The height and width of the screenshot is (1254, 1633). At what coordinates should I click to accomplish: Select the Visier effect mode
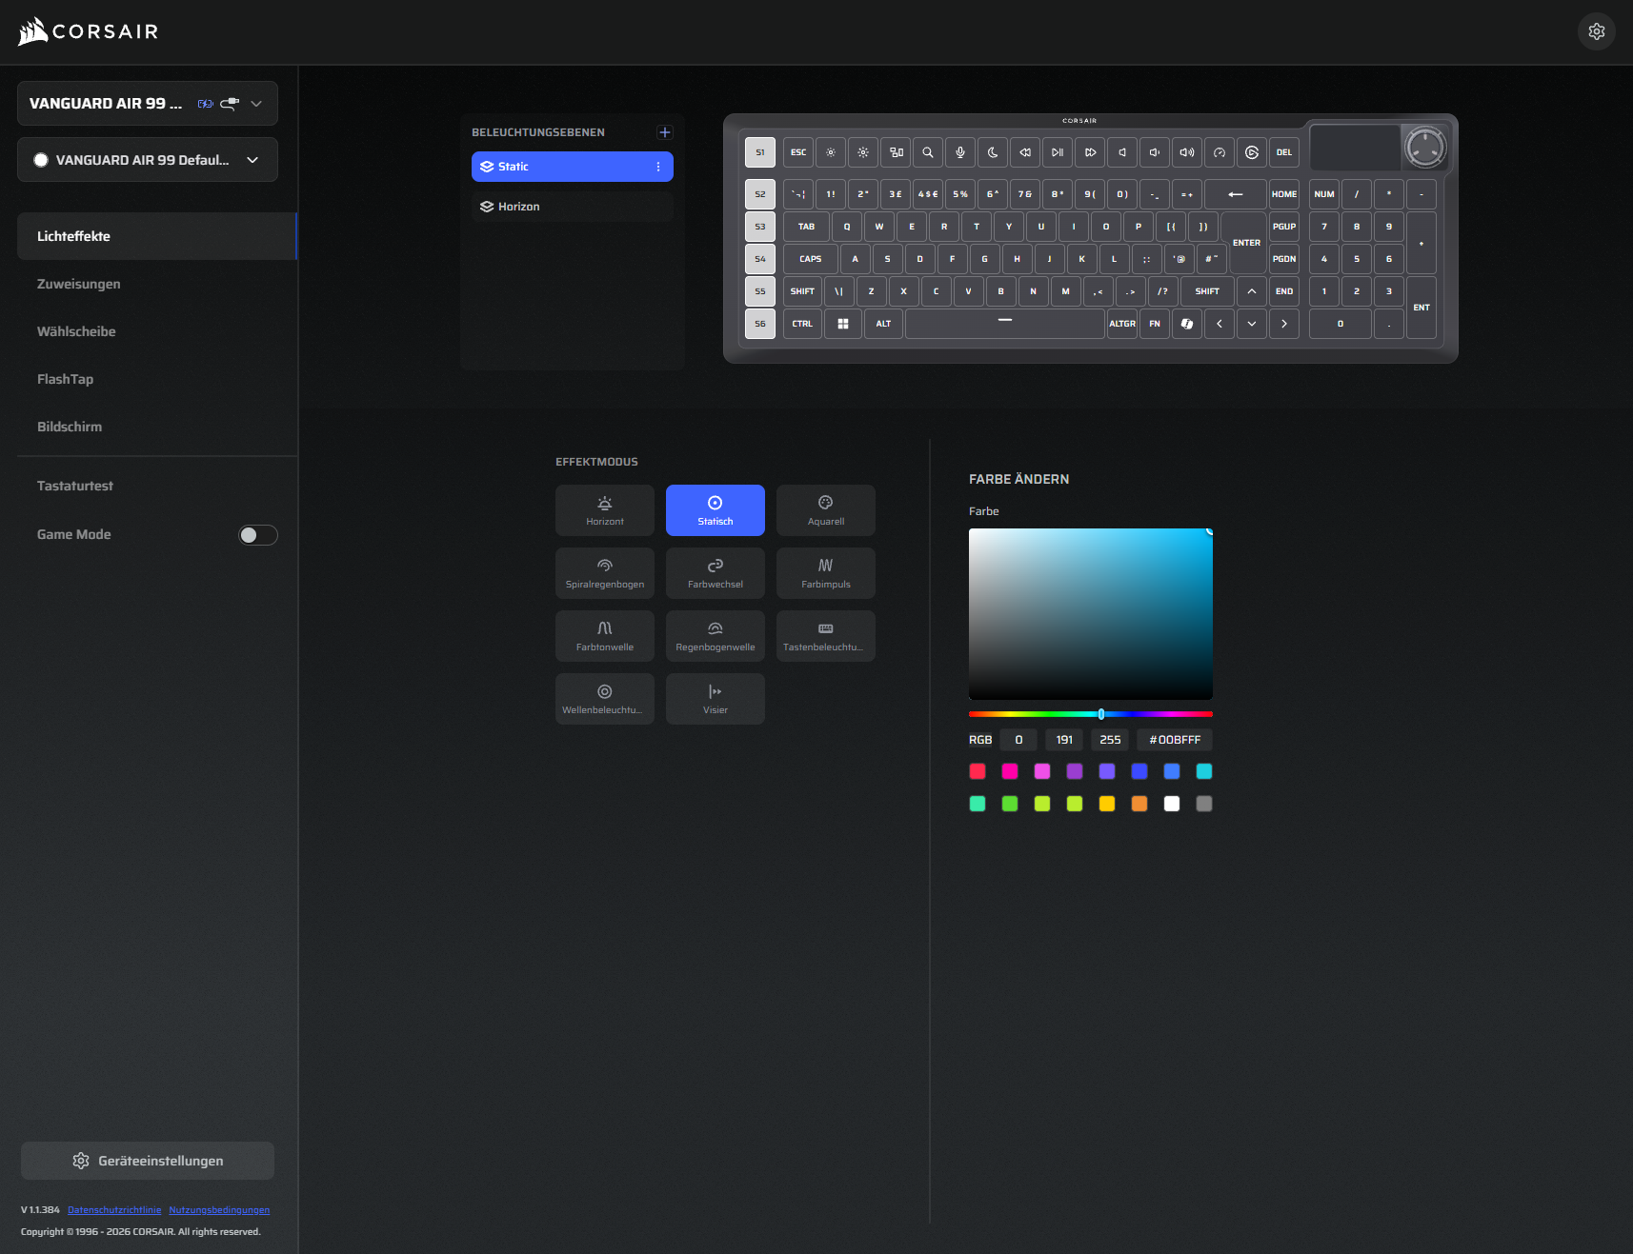click(715, 699)
